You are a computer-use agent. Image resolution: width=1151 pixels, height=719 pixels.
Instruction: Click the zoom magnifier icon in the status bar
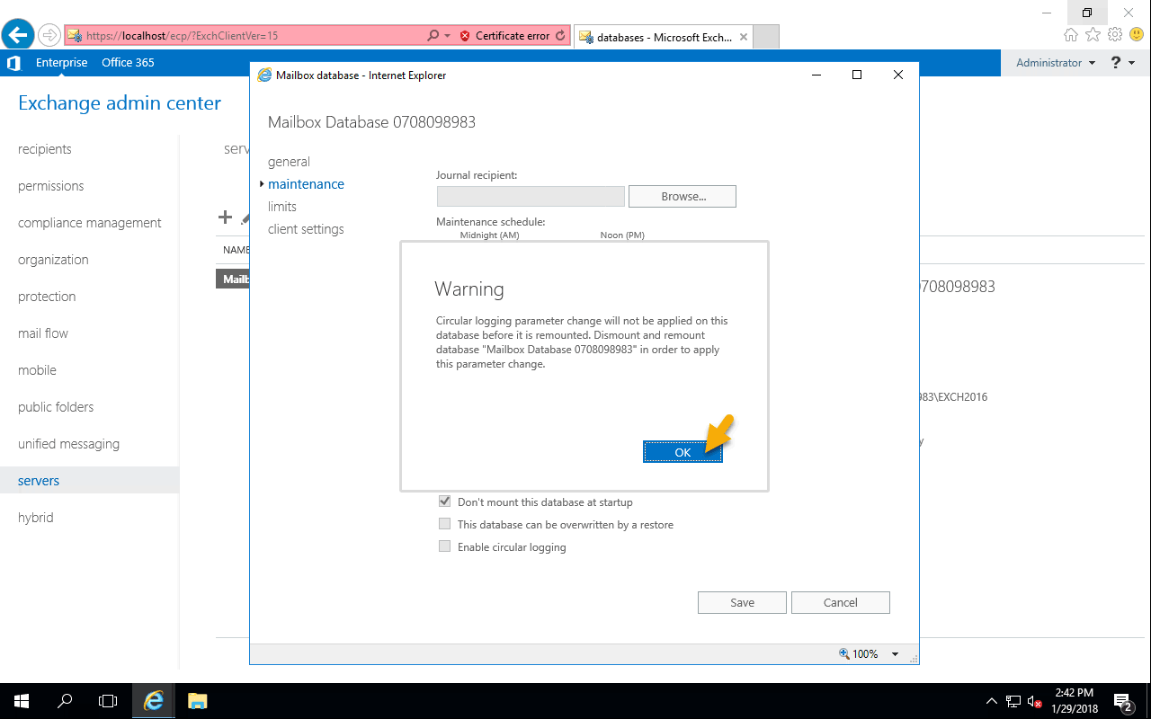[x=843, y=654]
